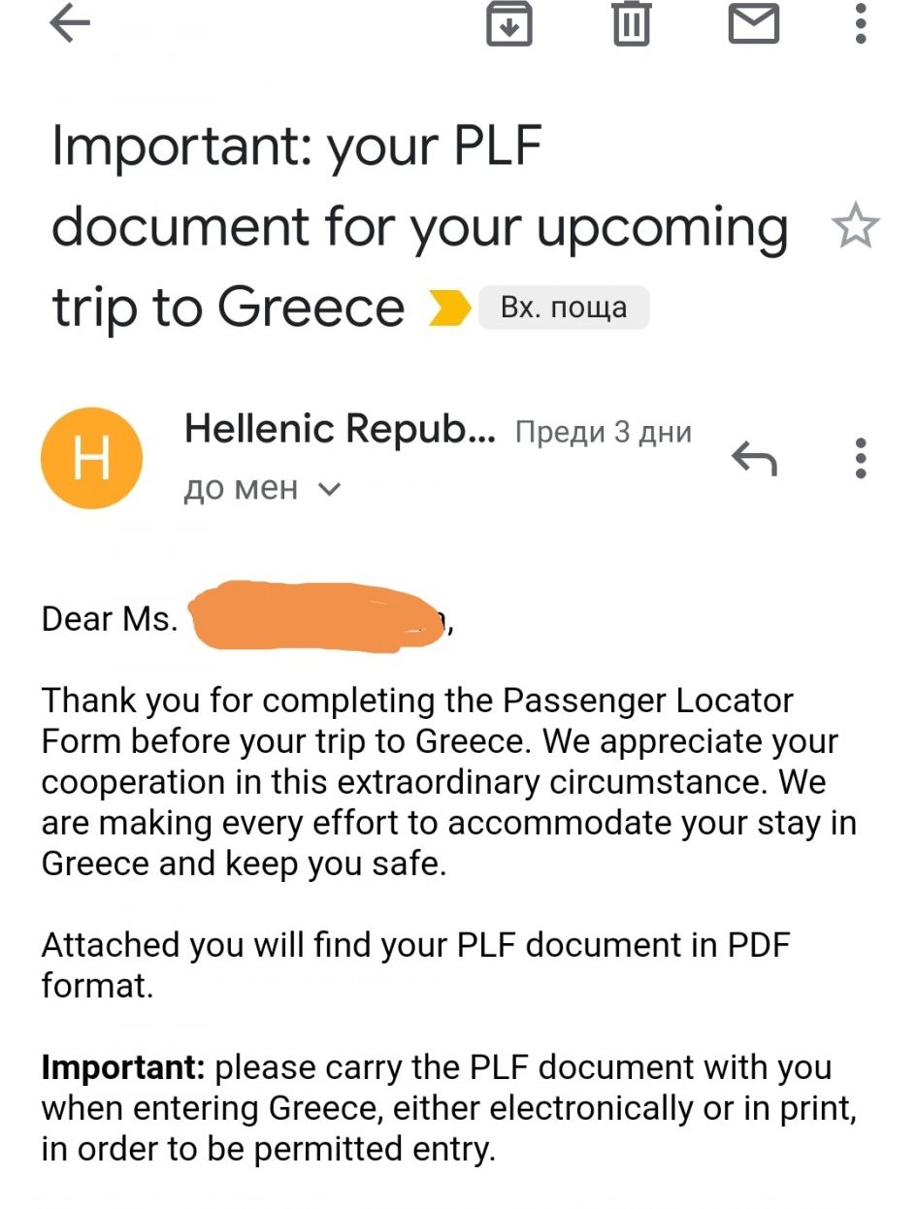Open the top overflow menu dots
Screen dimensions: 917x1209
click(x=860, y=23)
